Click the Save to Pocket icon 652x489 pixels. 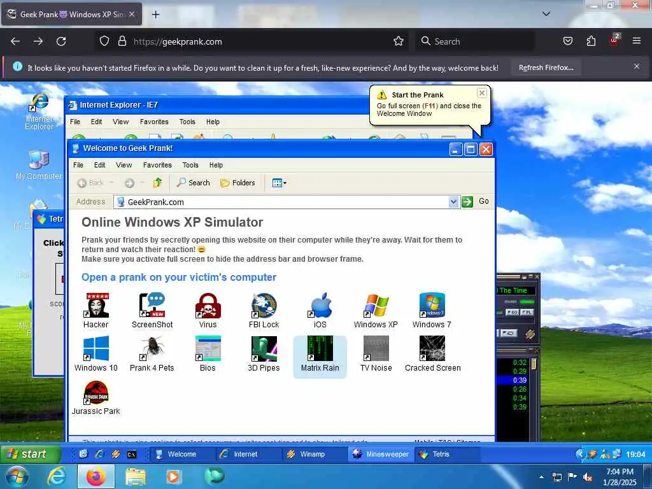pyautogui.click(x=567, y=41)
